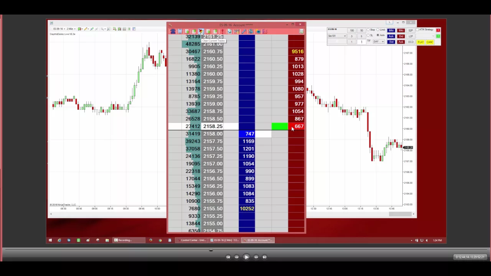Open the ES 09-16 instrument dropdown in chart
The height and width of the screenshot is (276, 491).
click(x=59, y=29)
